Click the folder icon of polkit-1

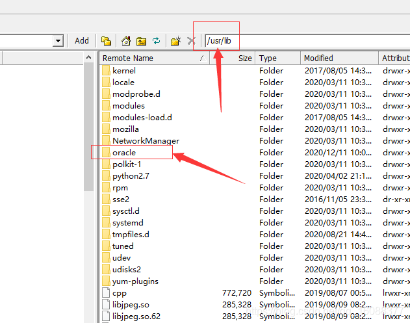point(106,164)
